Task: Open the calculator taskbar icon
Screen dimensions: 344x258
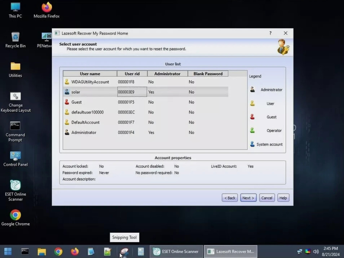Action: click(141, 251)
